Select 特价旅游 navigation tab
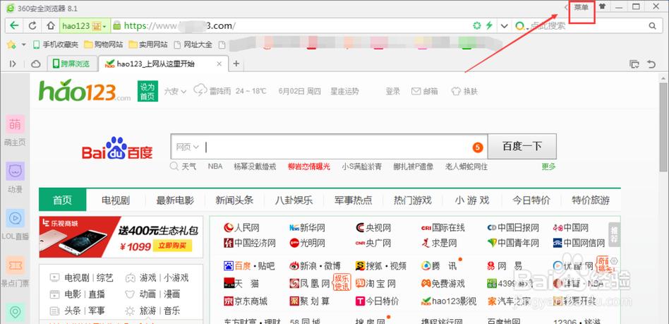669x324 pixels. click(x=591, y=200)
